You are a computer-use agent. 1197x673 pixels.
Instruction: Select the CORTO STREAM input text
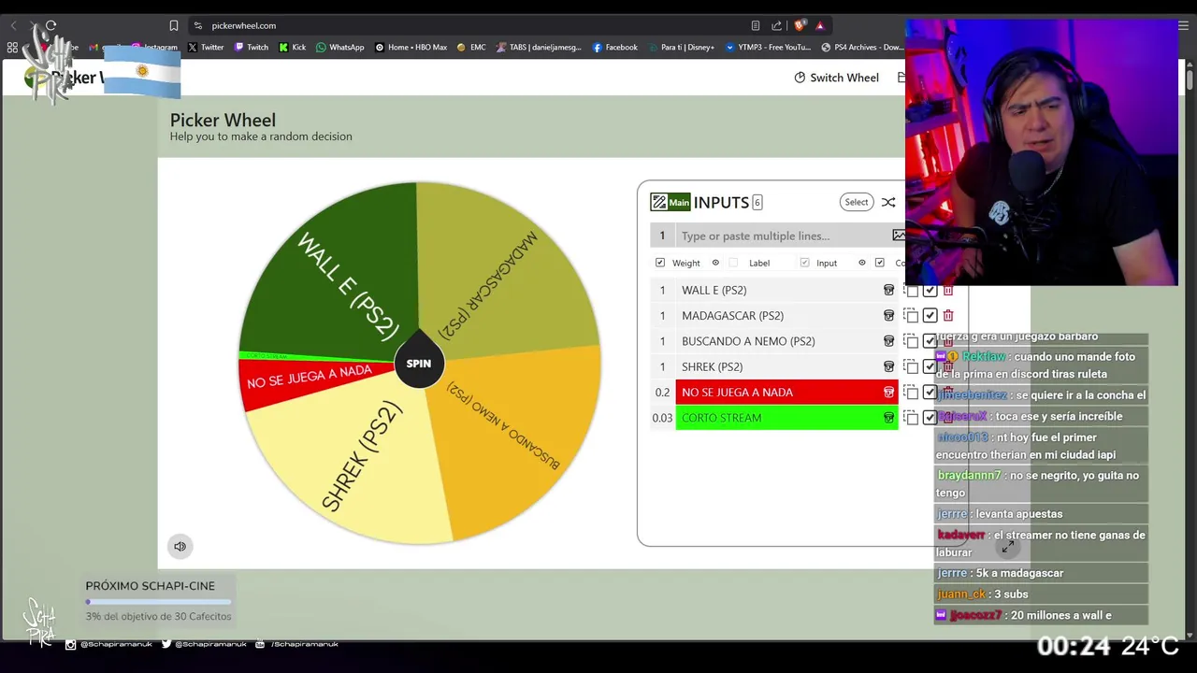[x=721, y=418]
